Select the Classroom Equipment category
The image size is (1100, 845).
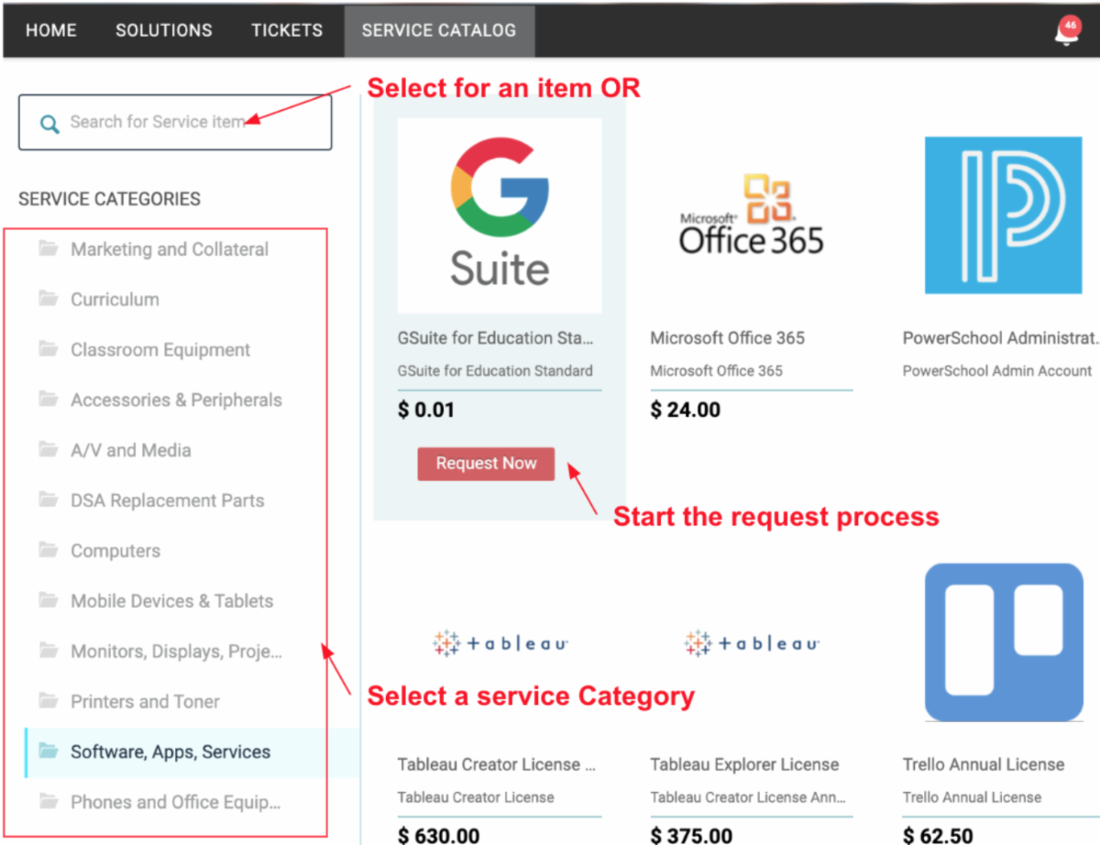pyautogui.click(x=160, y=350)
